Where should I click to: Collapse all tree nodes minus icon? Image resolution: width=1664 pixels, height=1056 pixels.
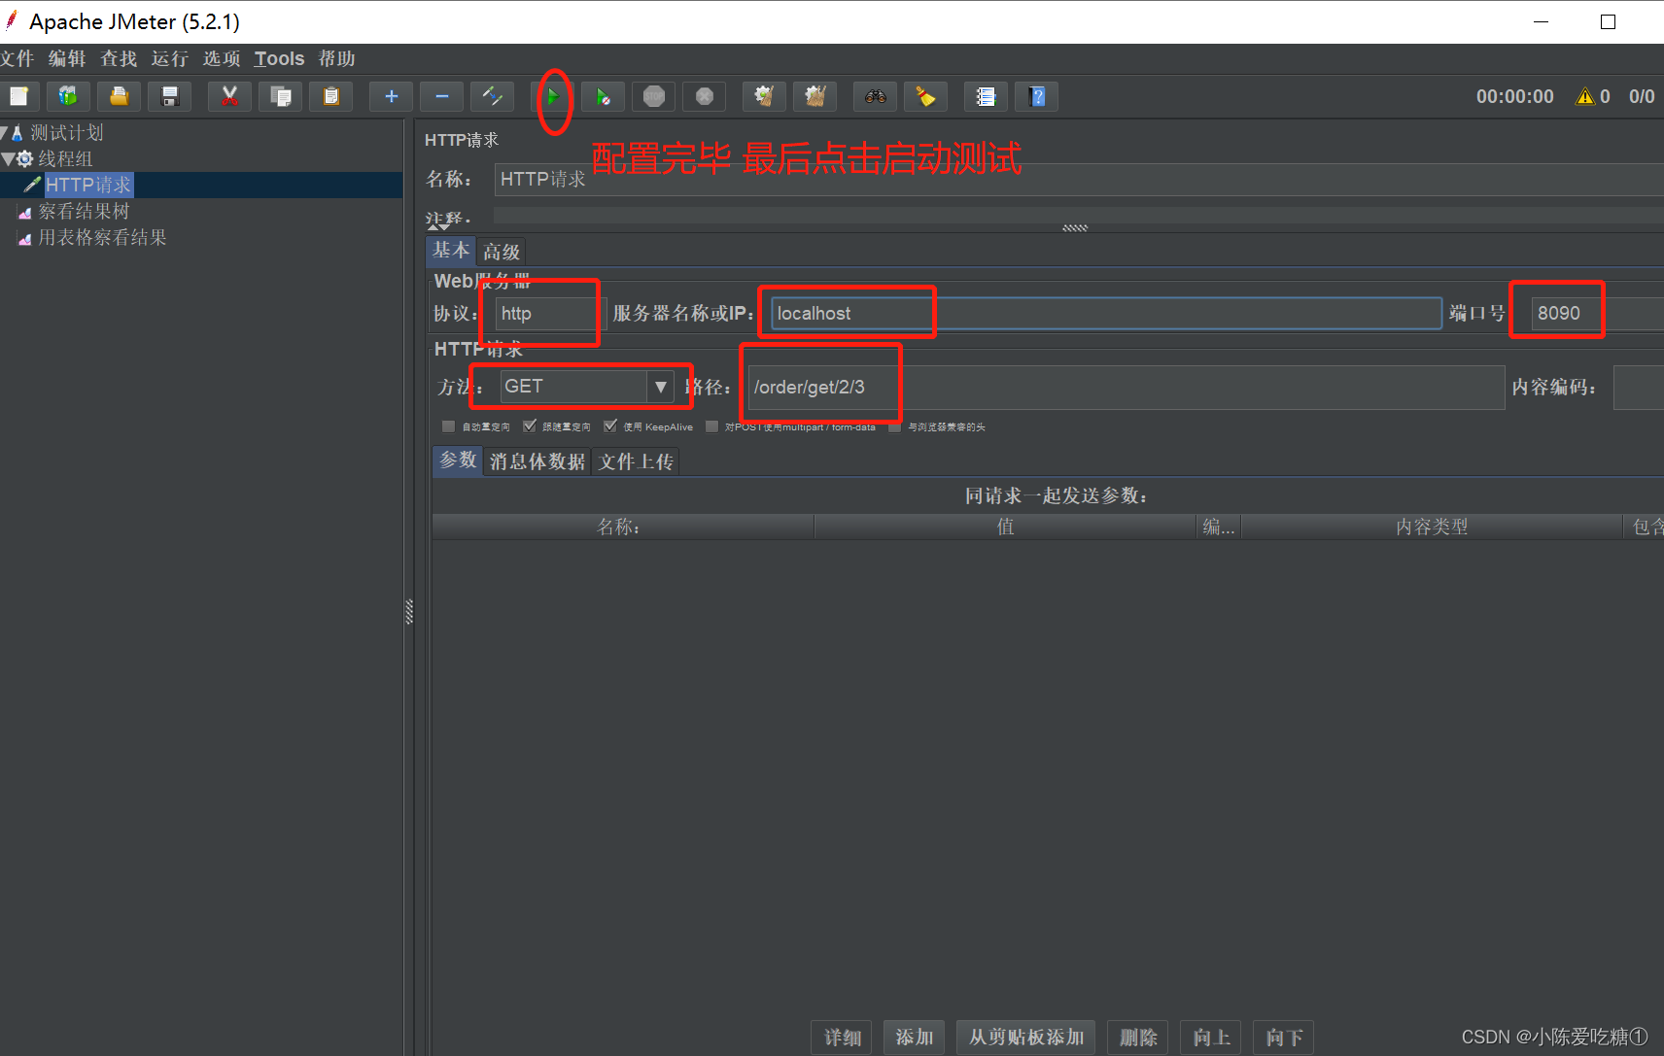point(442,96)
